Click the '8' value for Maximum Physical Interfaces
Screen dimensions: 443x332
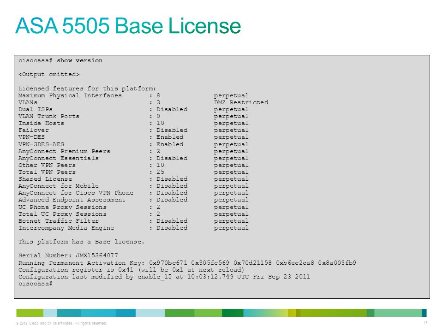[x=158, y=95]
